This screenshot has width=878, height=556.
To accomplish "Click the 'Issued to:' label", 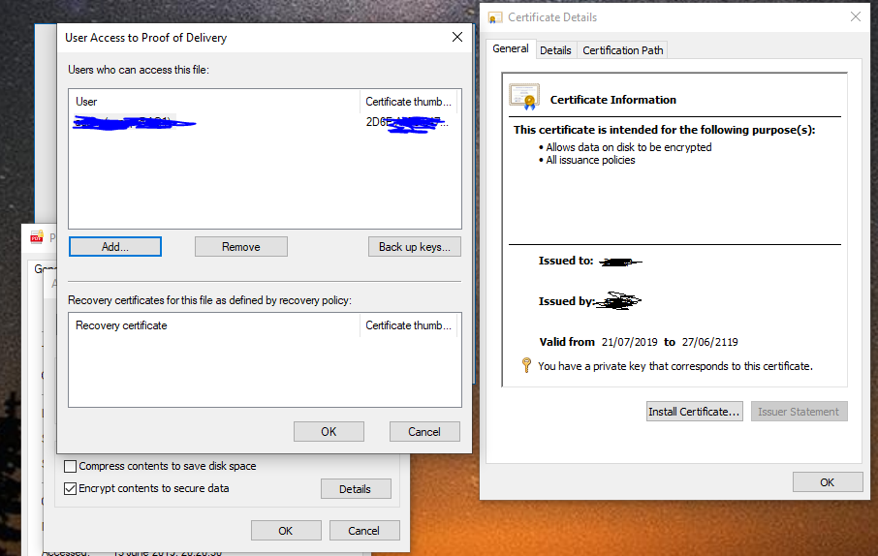I will (x=566, y=261).
